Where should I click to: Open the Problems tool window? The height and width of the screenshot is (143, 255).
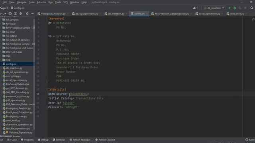click(27, 140)
